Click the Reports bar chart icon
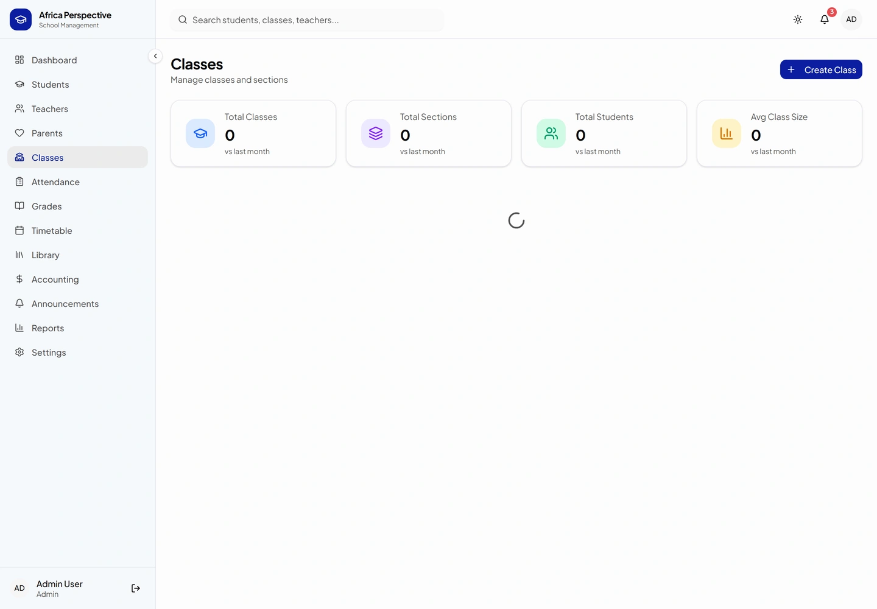Screen dimensions: 877x609 click(x=19, y=328)
